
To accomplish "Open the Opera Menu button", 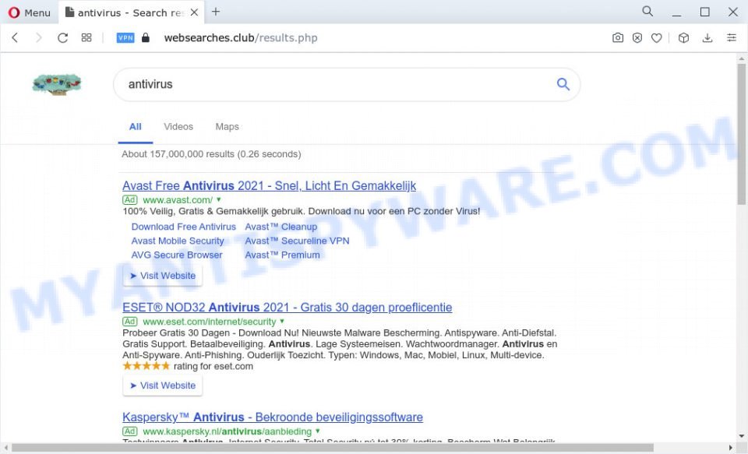I will click(29, 12).
